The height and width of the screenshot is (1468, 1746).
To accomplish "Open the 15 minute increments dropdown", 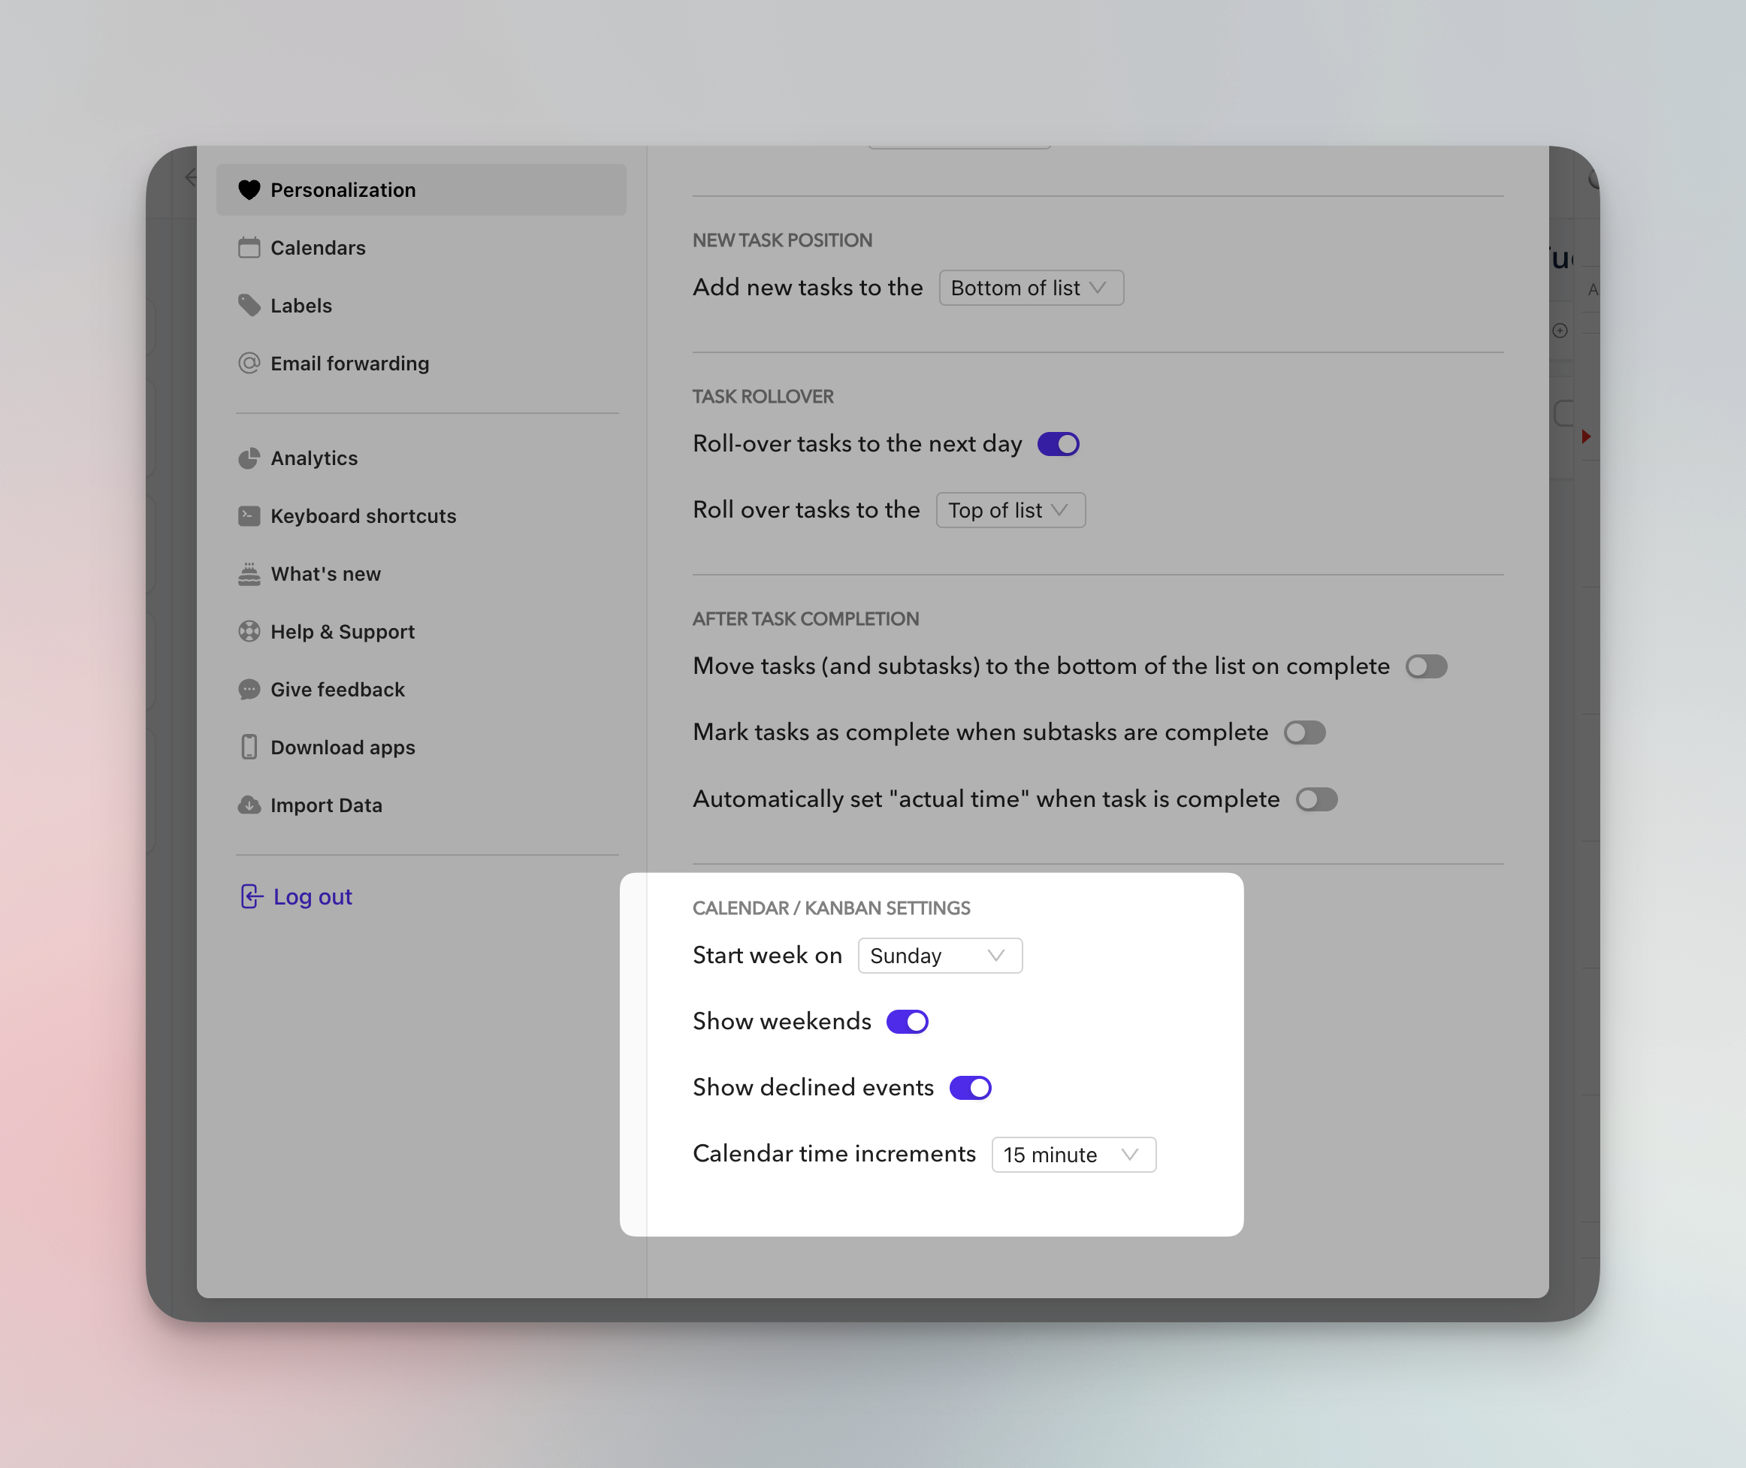I will click(x=1074, y=1155).
